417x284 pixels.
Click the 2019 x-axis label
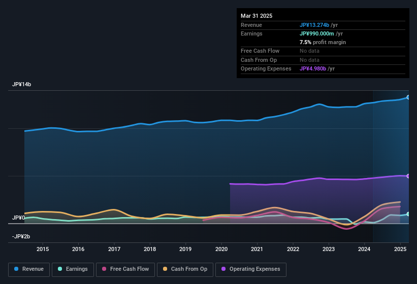coord(185,249)
